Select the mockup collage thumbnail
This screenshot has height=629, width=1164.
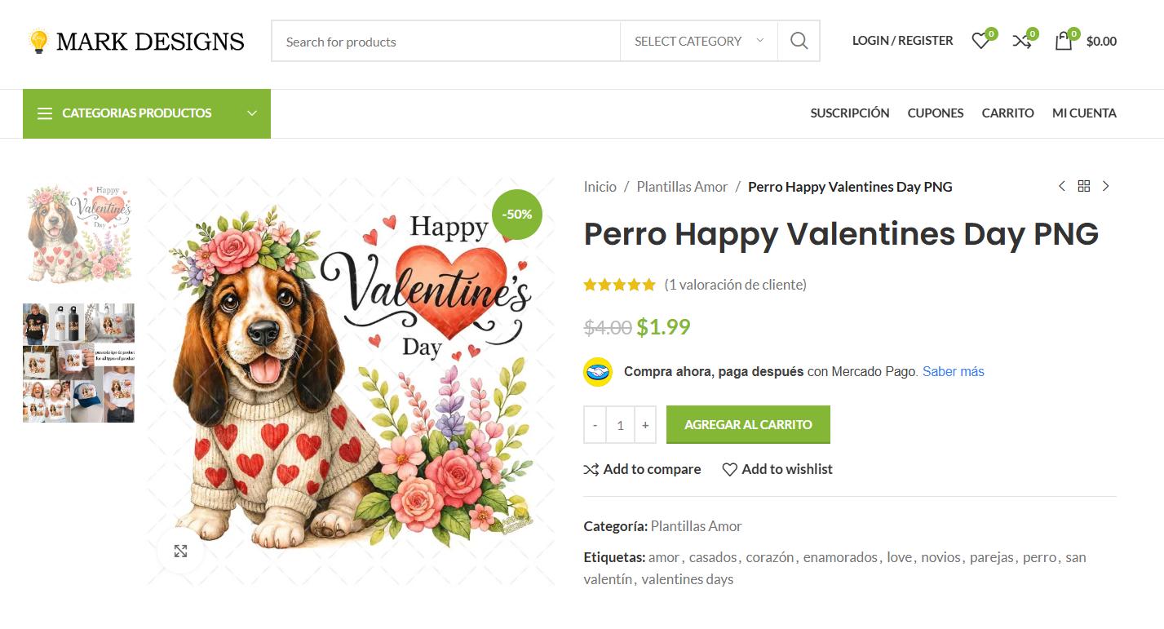pos(78,363)
